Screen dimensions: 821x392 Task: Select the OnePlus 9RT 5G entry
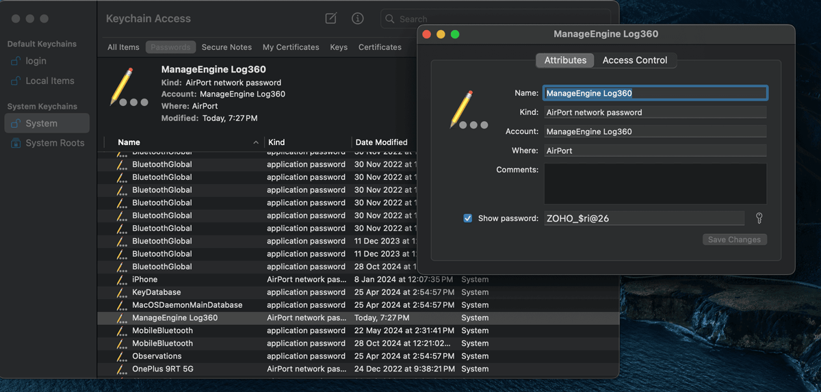click(x=161, y=369)
